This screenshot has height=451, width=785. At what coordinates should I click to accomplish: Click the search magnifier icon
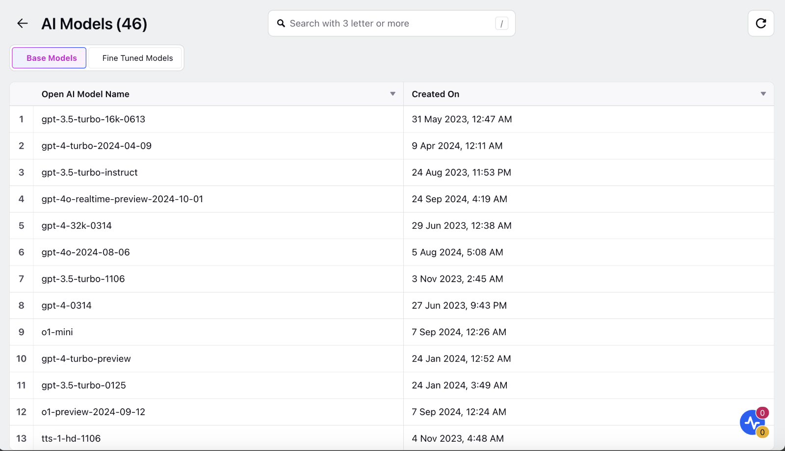pos(281,24)
